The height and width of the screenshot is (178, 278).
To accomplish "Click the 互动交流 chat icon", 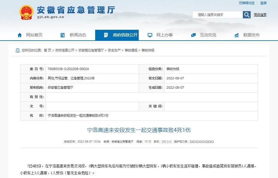I will 193,35.
